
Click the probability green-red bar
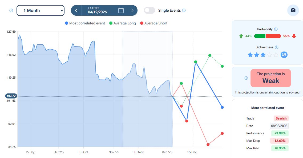coord(267,36)
